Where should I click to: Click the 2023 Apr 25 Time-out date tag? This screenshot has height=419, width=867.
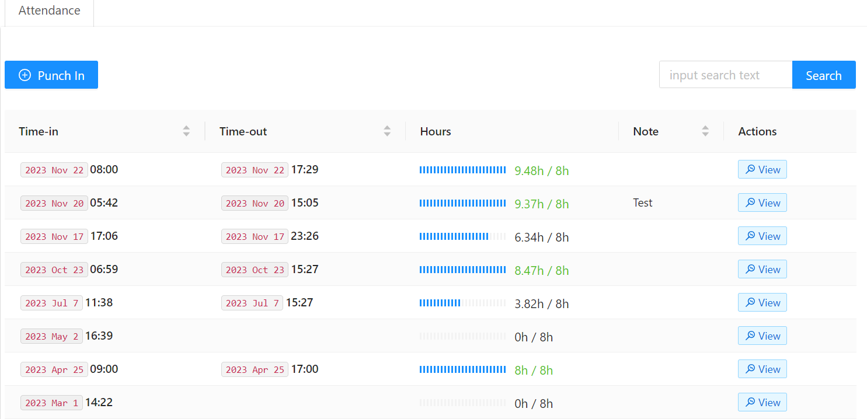[255, 370]
